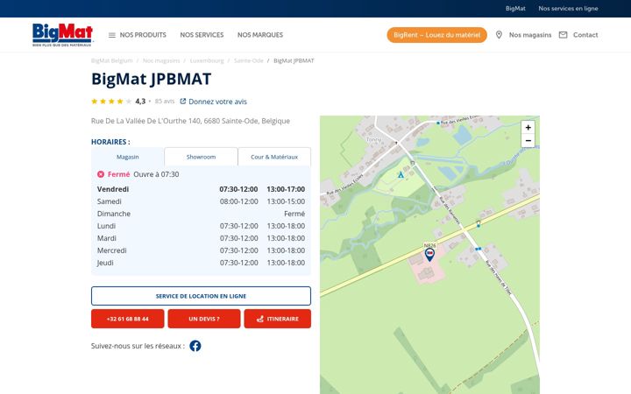Viewport: 631px width, 394px height.
Task: Go to Luxembourg breadcrumb
Action: pyautogui.click(x=207, y=60)
